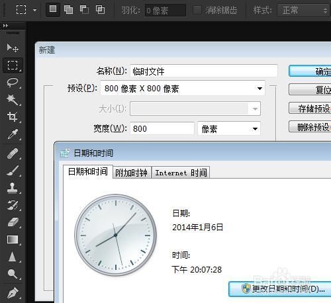Open the disabled size (大小) dropdown
This screenshot has height=303, width=331.
click(195, 108)
